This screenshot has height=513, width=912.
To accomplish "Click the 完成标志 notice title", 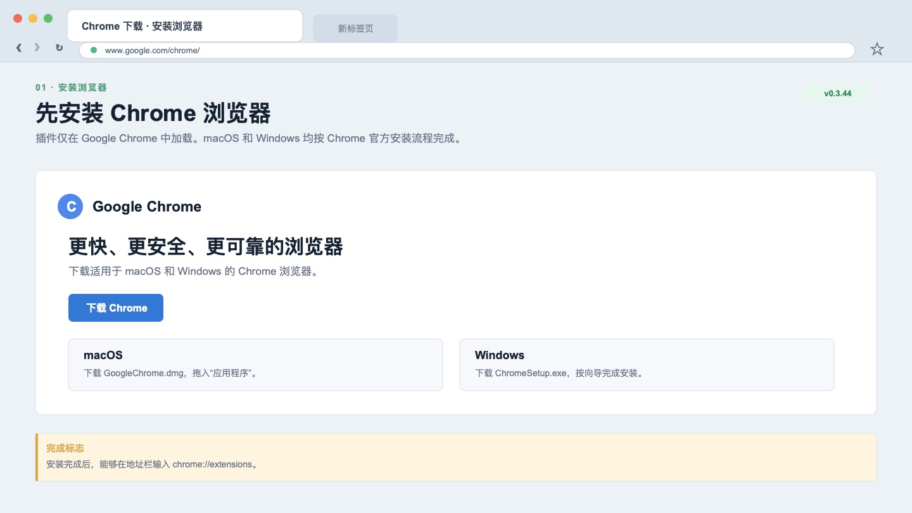I will tap(65, 448).
